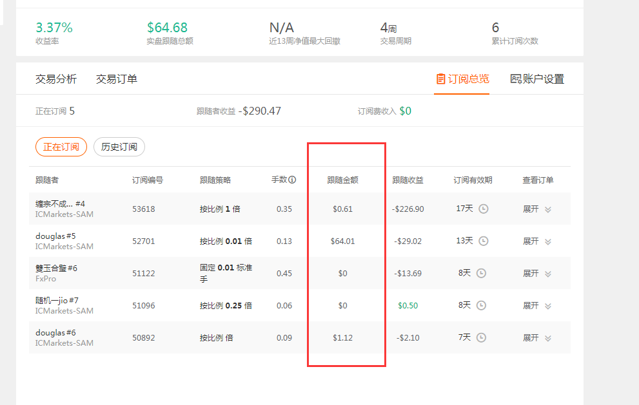Click the clock icon in the 13天 row
Image resolution: width=639 pixels, height=405 pixels.
coord(484,241)
